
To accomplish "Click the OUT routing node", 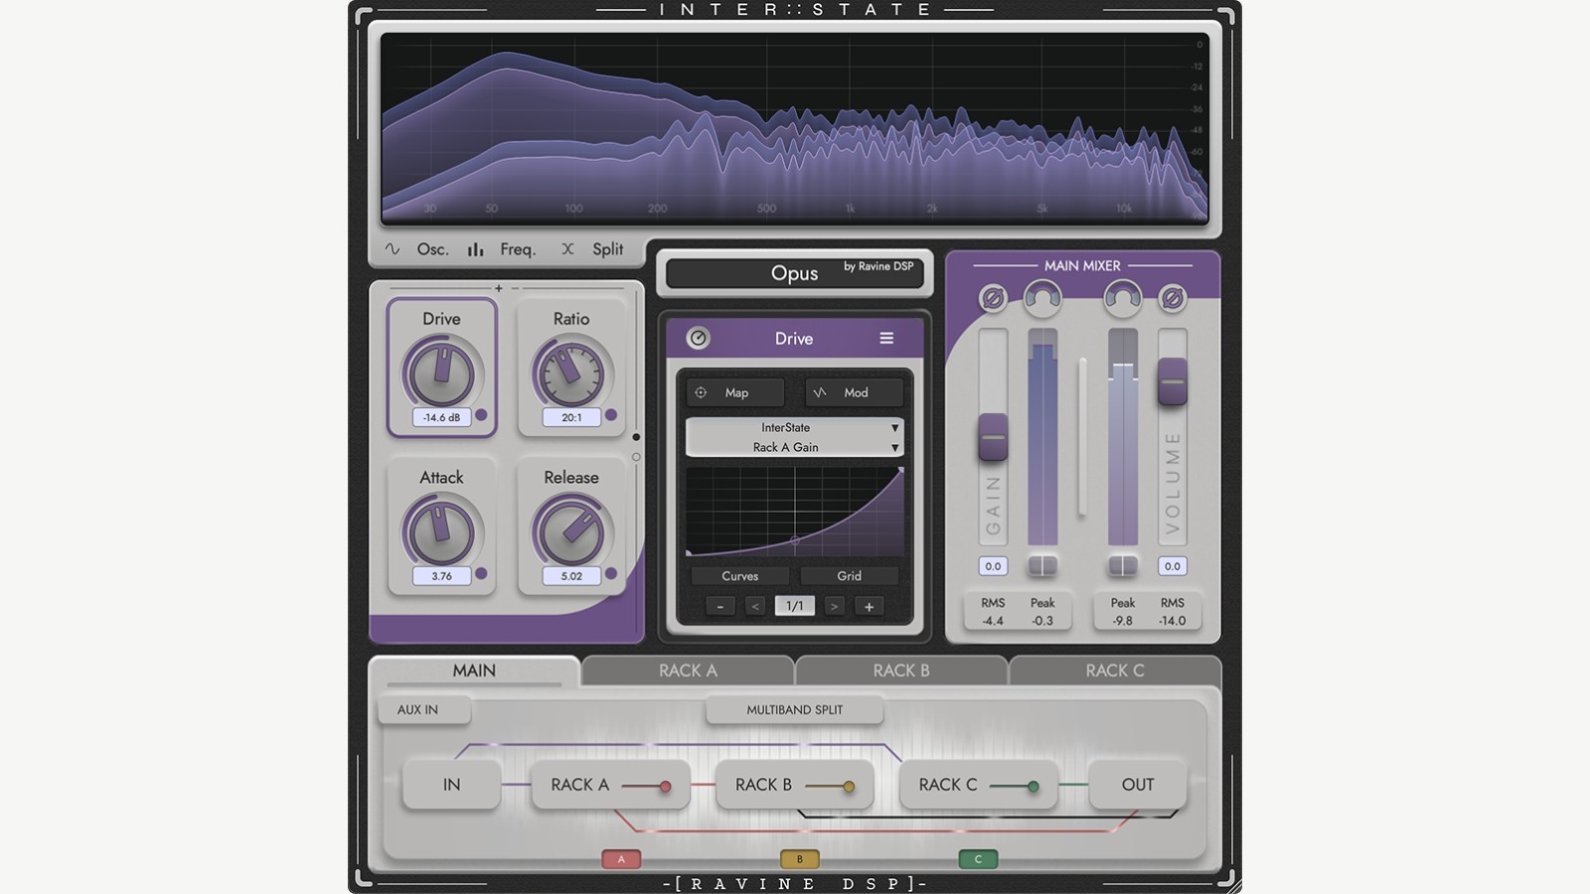I will [x=1138, y=785].
